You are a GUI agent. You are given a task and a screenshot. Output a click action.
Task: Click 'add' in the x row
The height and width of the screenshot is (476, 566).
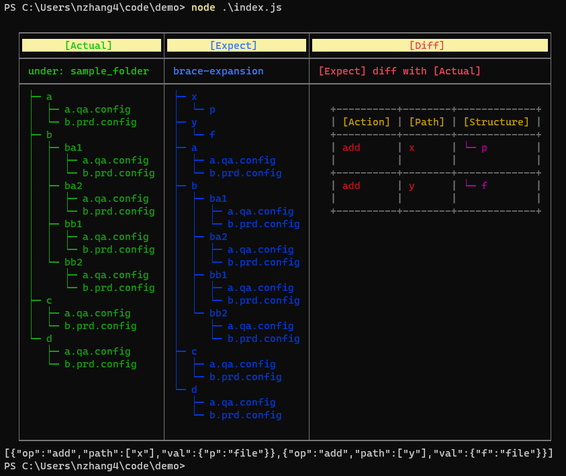(351, 147)
